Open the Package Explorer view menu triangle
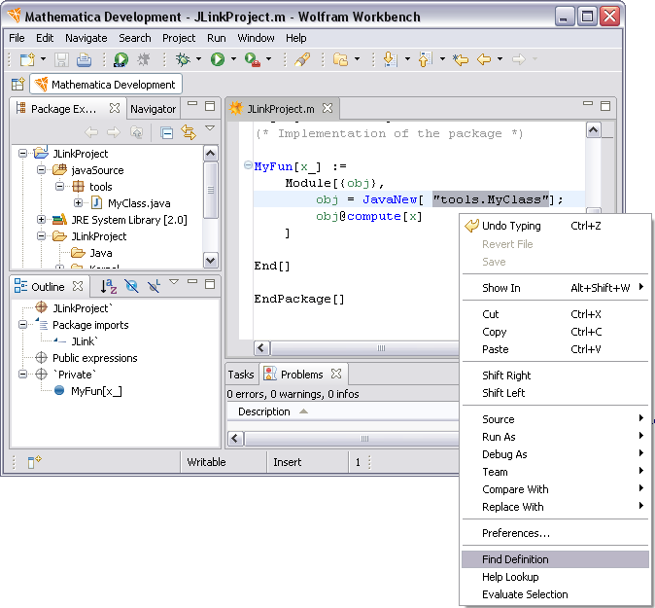 (210, 128)
